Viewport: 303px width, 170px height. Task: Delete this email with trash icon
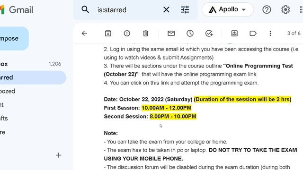145,34
